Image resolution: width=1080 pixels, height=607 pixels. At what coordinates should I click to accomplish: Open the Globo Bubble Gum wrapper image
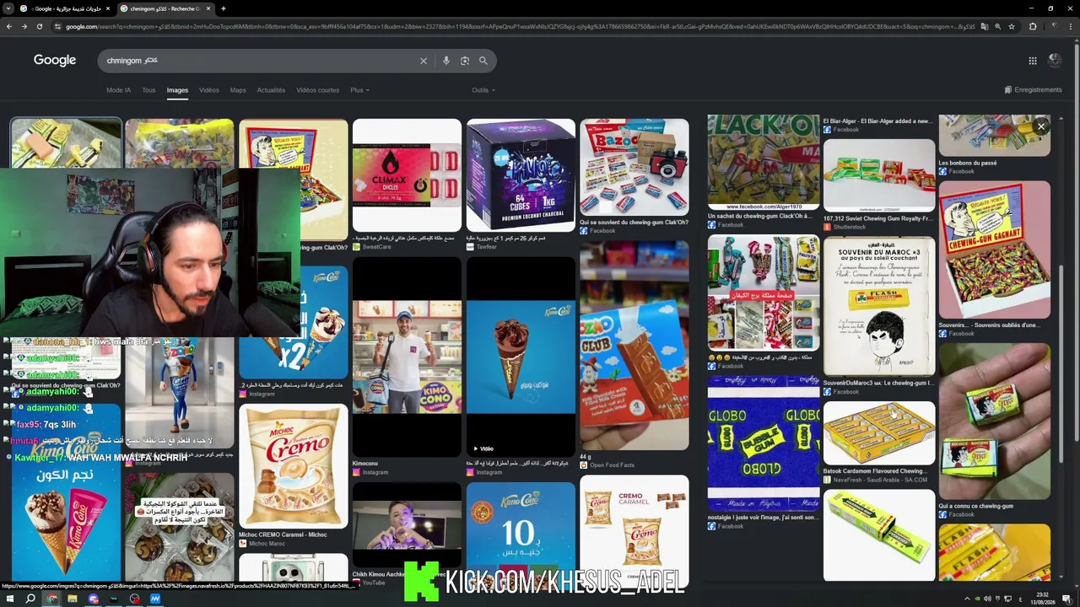pyautogui.click(x=764, y=443)
